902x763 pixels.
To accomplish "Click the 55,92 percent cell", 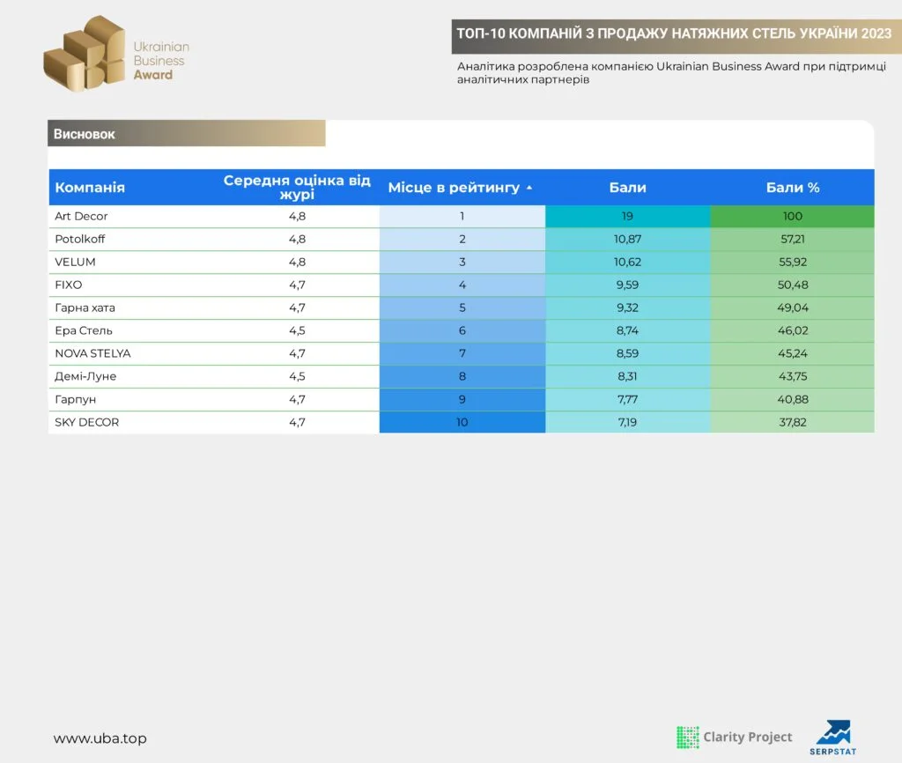I will coord(793,263).
